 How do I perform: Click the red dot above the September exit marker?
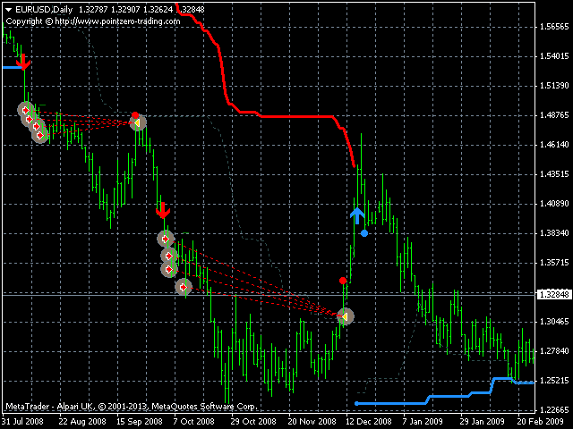click(x=135, y=115)
